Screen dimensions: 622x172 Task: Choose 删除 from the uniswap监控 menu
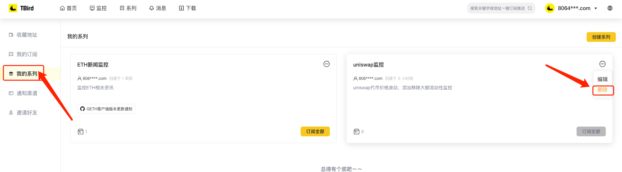(x=603, y=90)
